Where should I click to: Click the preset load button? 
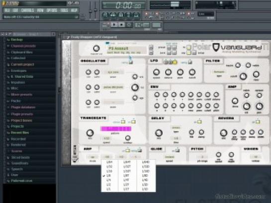tap(169, 47)
